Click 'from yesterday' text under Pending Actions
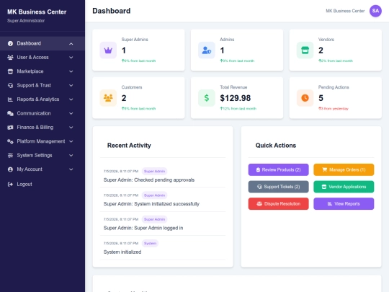The image size is (389, 292). point(337,109)
